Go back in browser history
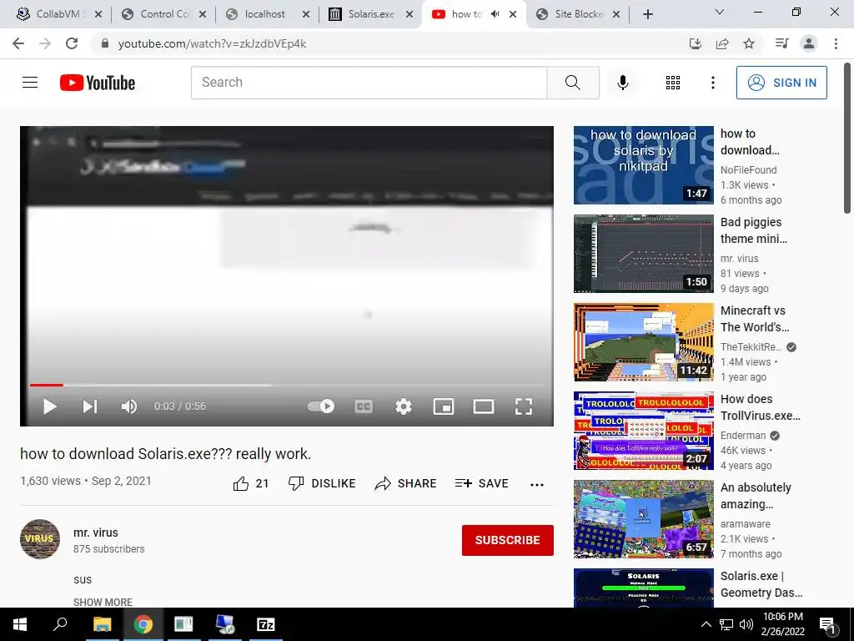 click(18, 43)
